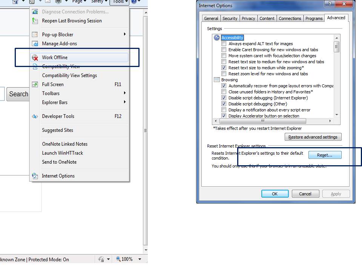Screen dimensions: 362x271
Task: Click OK in Internet Options
Action: 275,194
